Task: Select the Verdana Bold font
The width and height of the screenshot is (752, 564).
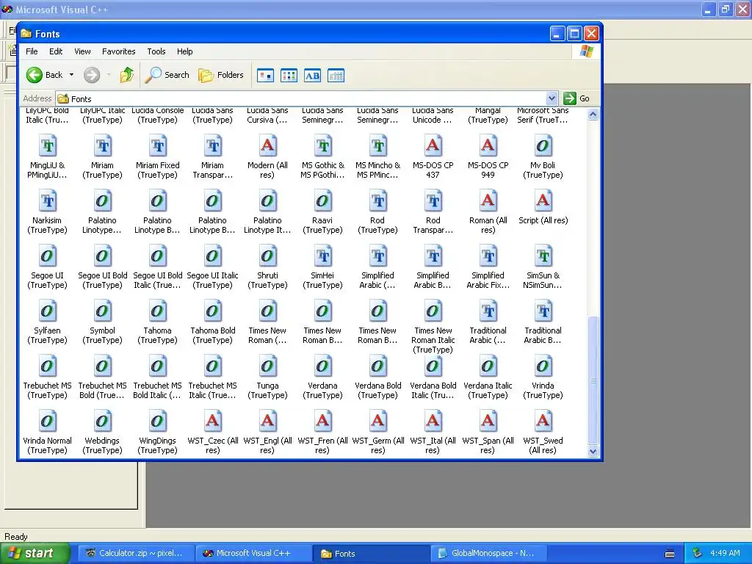Action: [378, 378]
